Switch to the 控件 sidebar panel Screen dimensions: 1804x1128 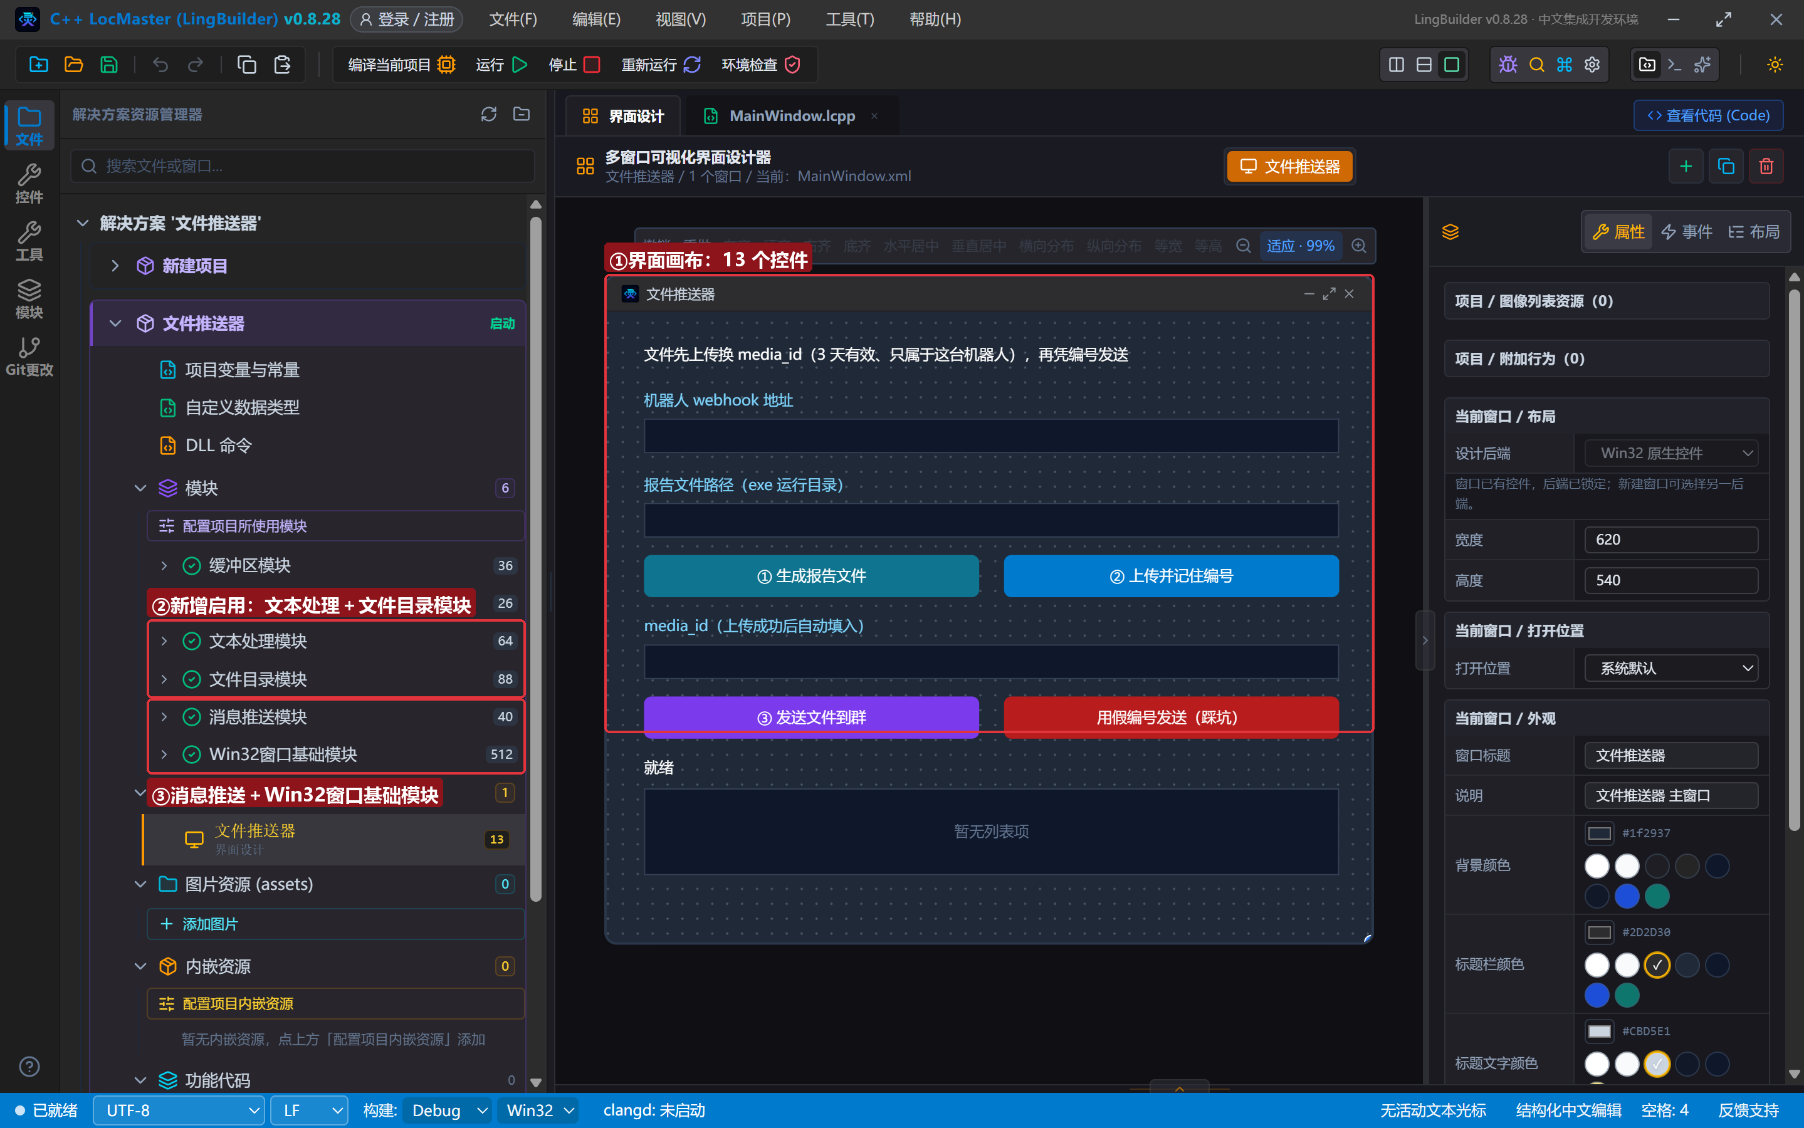[x=29, y=184]
